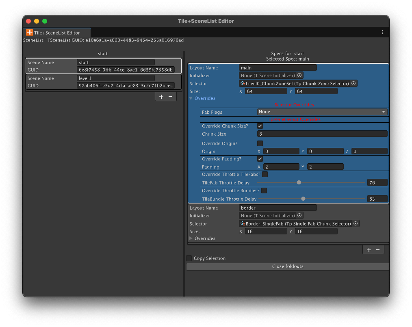412x327 pixels.
Task: Click the Origin Y value field
Action: 325,152
